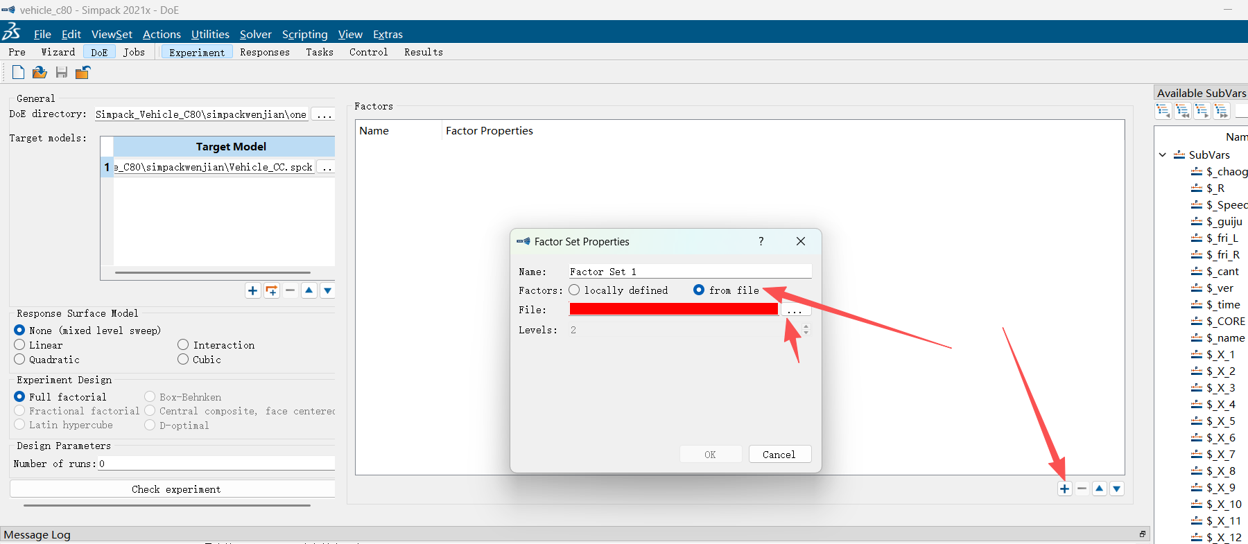Switch to the Jobs tab
The width and height of the screenshot is (1248, 544).
tap(134, 52)
